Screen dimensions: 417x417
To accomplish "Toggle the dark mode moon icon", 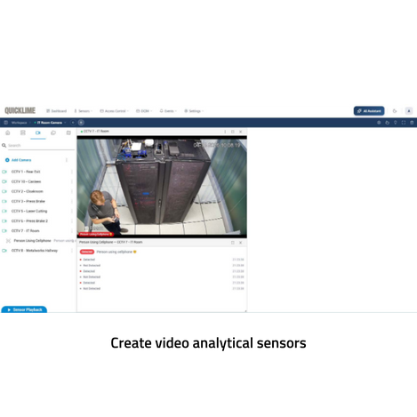I will tap(395, 111).
